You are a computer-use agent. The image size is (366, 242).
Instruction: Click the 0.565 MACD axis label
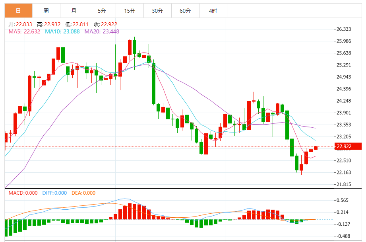343,200
